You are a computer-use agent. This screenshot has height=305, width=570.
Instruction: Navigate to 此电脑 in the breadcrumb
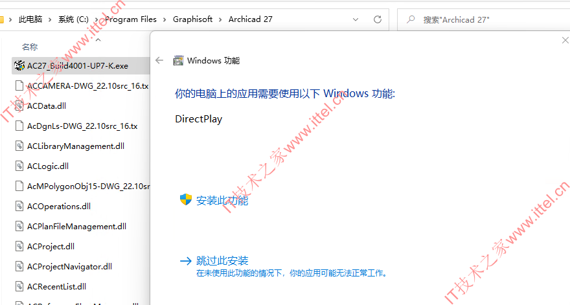30,19
